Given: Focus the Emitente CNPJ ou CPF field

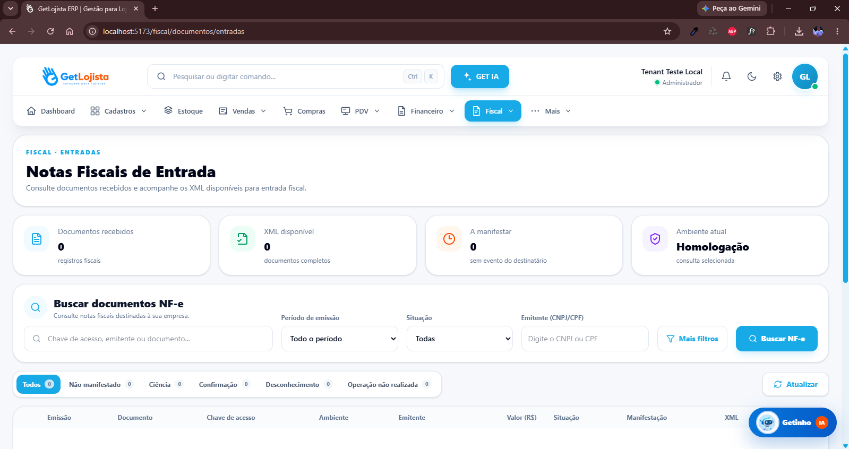Looking at the screenshot, I should pos(585,339).
